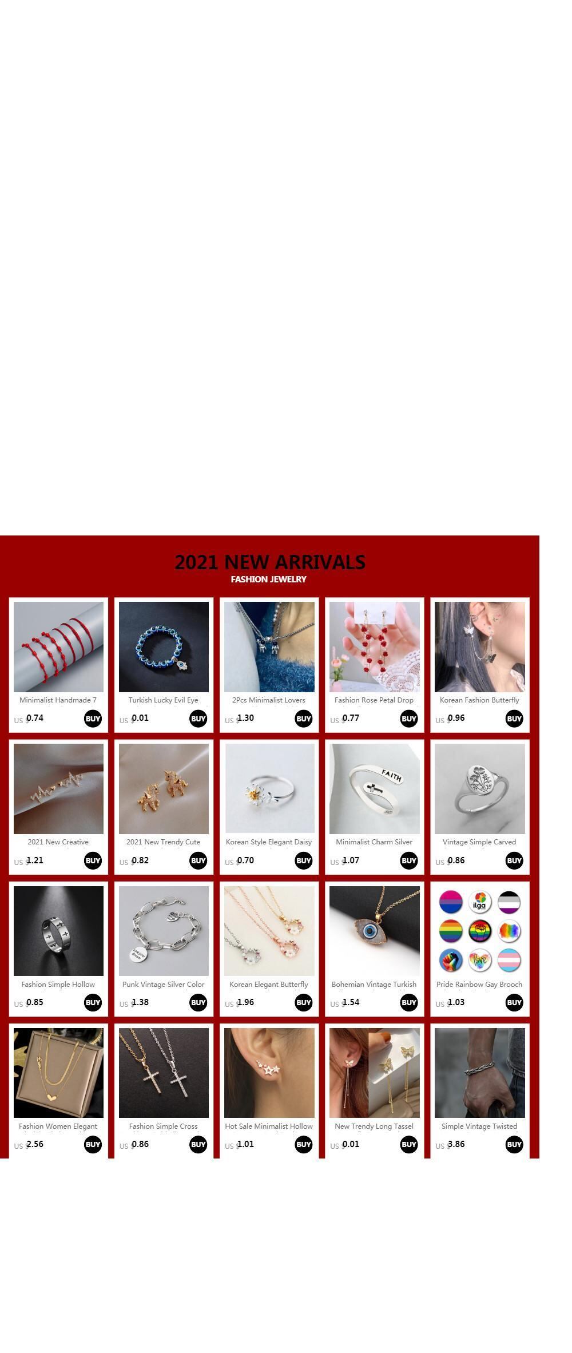Click BUY for 2021 New Creative brooch
Screen dimensions: 572x1353
point(93,860)
